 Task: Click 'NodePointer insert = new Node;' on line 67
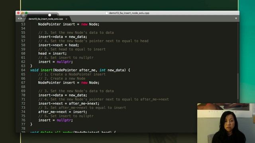(x=69, y=83)
